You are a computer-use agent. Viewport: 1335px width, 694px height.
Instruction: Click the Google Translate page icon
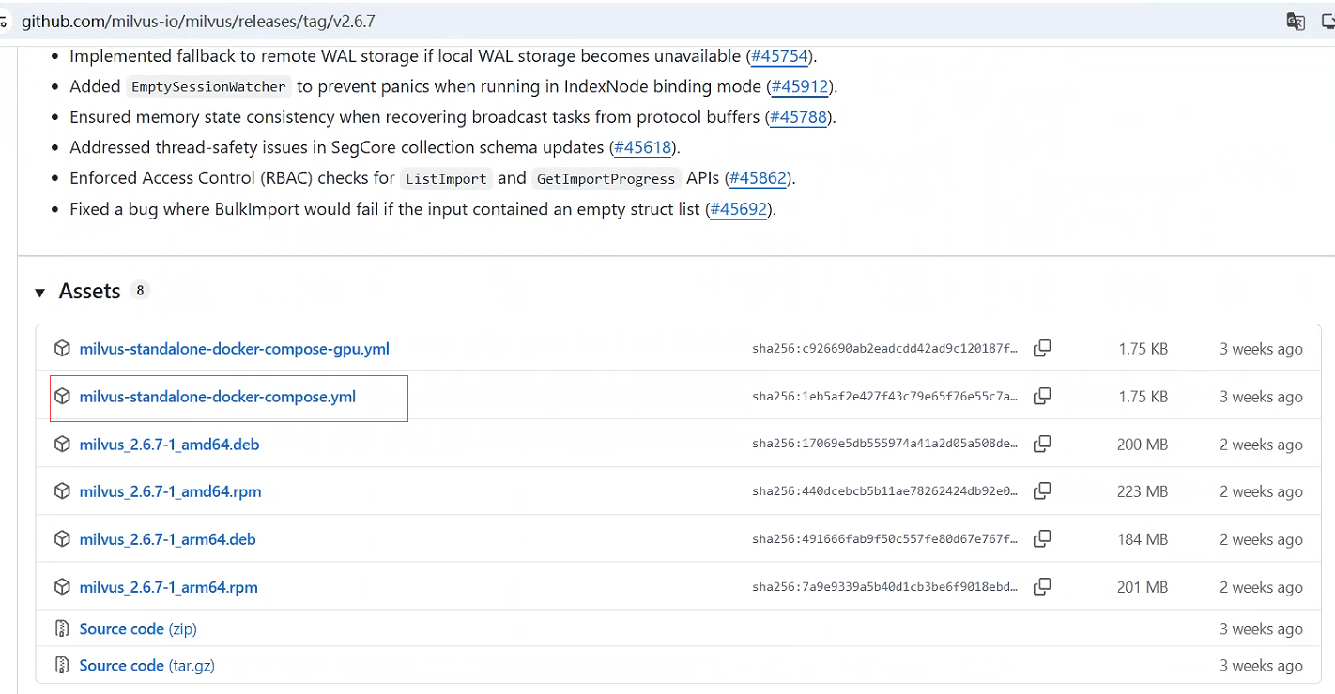coord(1296,22)
